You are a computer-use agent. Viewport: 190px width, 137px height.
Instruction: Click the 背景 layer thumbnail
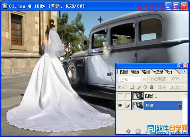138,105
